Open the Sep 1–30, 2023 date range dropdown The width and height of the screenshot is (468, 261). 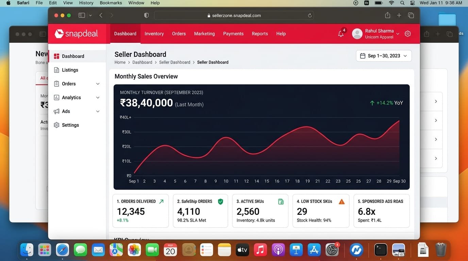384,56
